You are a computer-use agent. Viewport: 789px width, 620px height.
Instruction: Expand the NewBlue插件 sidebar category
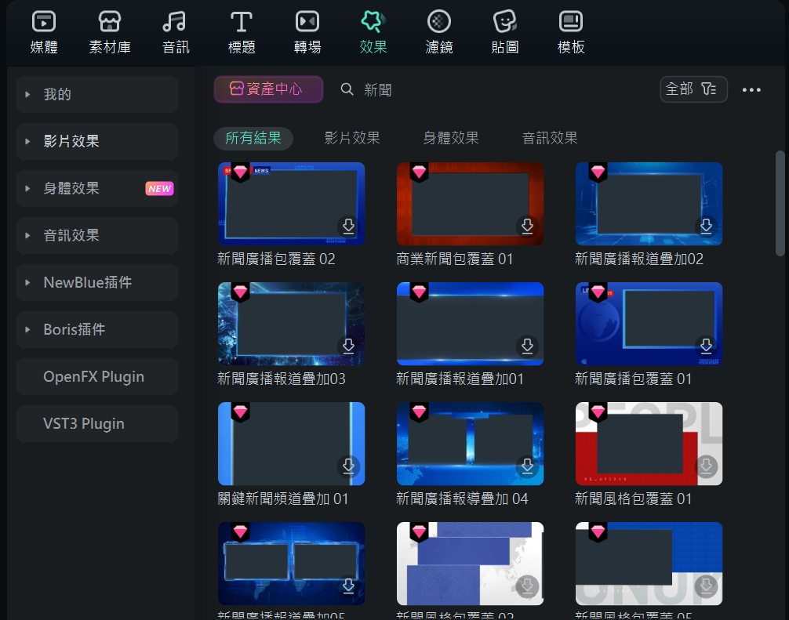(97, 282)
